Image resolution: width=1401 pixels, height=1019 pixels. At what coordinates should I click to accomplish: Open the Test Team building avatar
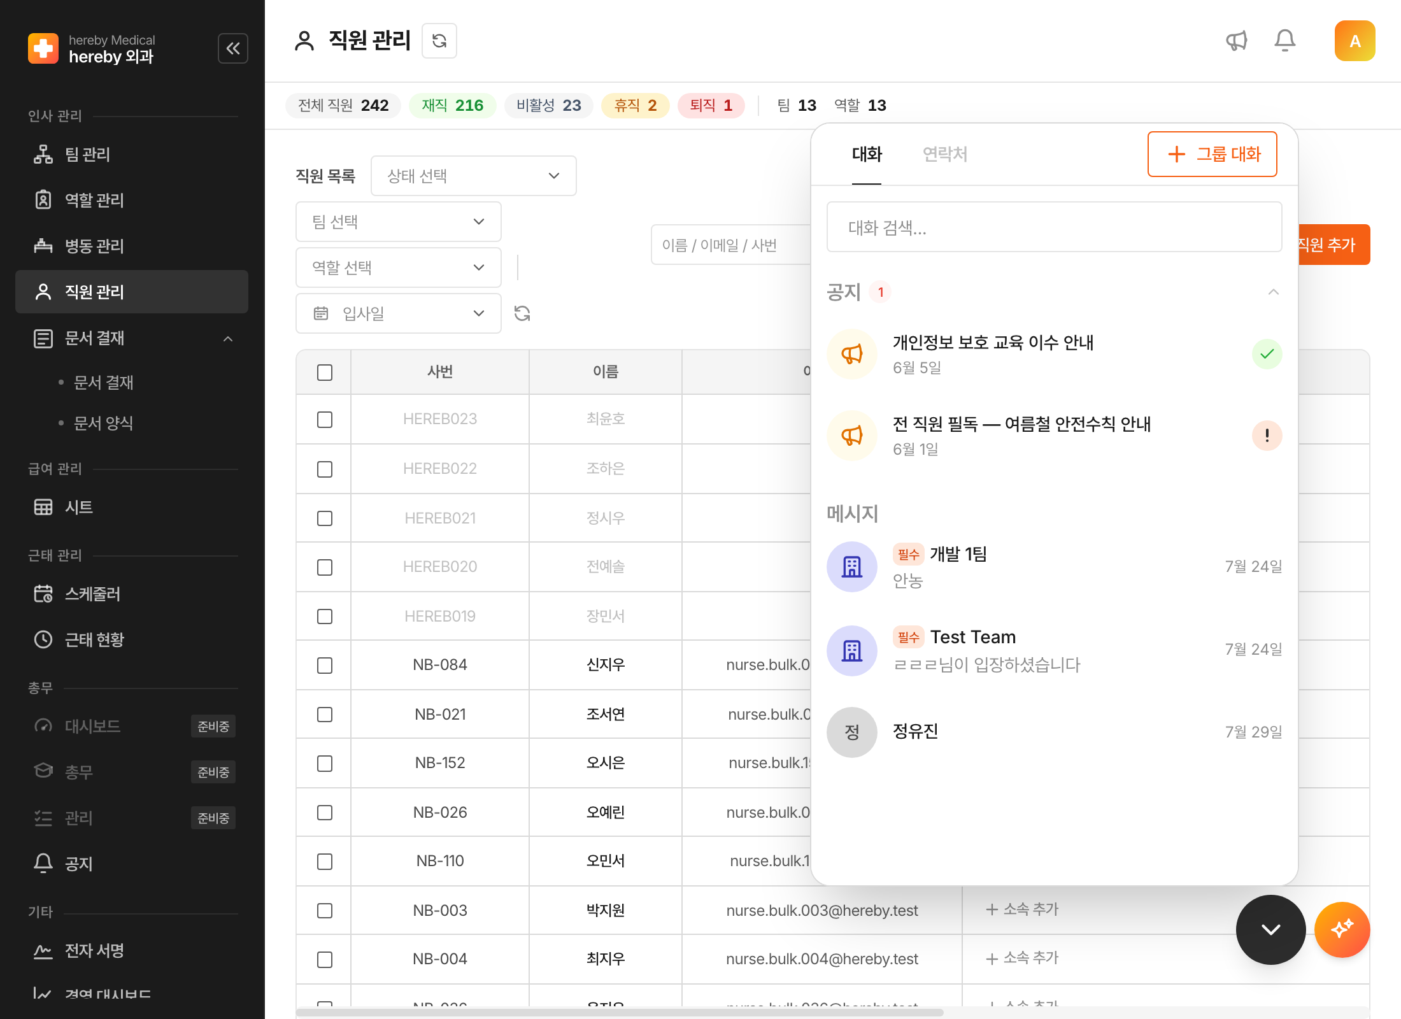pyautogui.click(x=852, y=650)
